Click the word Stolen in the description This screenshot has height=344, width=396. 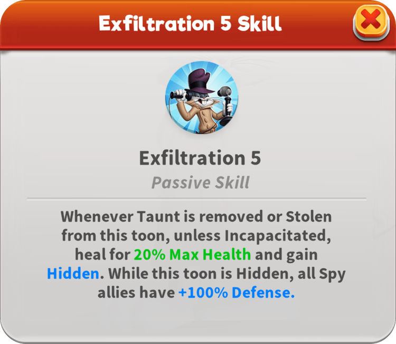click(x=309, y=216)
